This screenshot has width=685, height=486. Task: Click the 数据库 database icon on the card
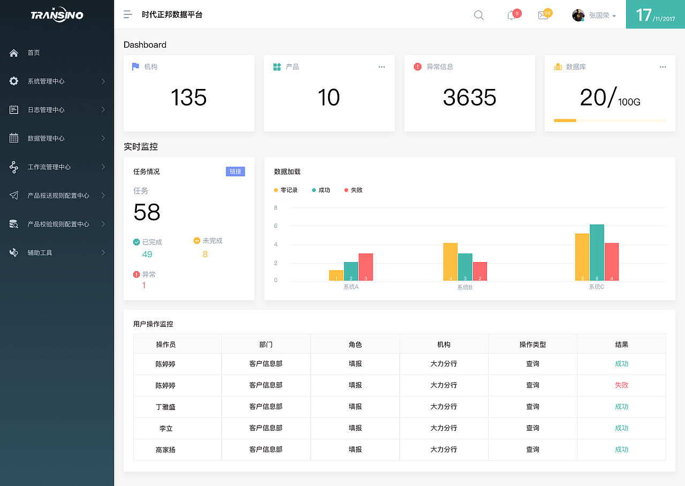point(557,66)
